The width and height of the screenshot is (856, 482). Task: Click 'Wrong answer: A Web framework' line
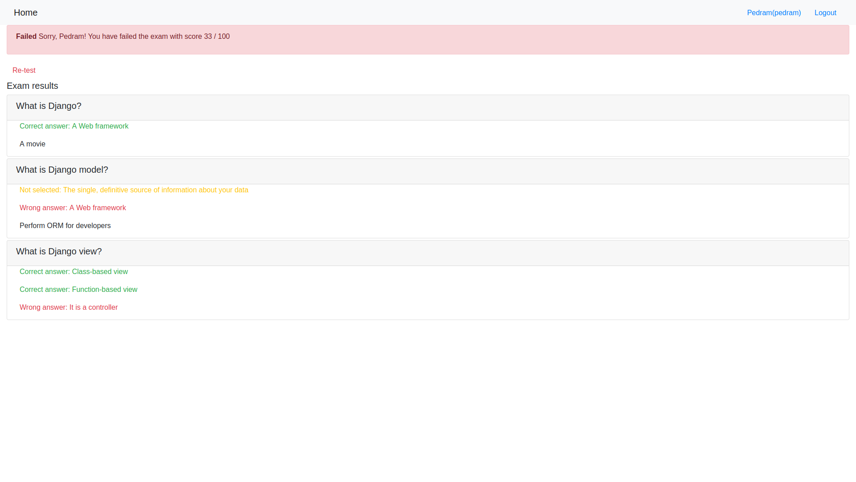point(73,208)
